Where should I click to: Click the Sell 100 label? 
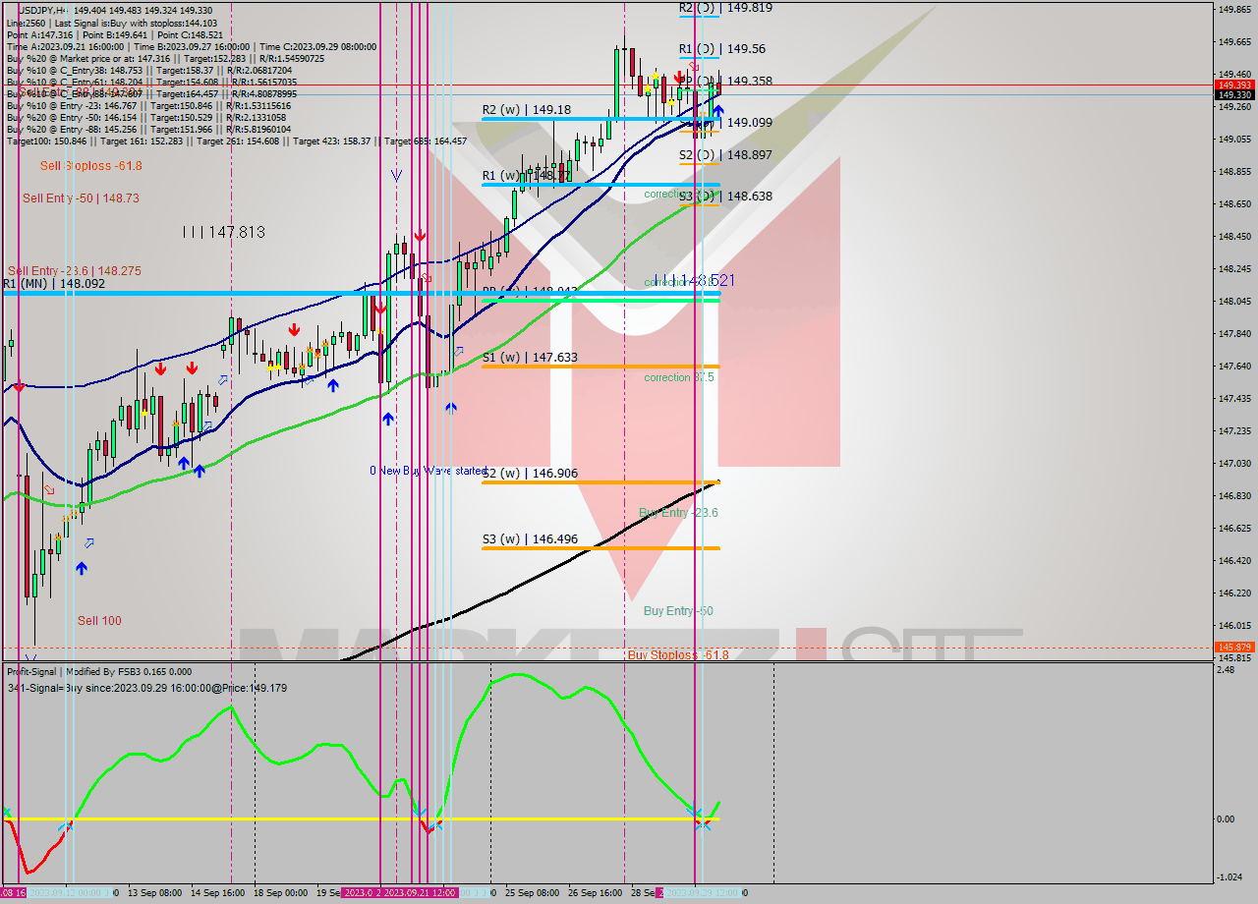tap(99, 621)
